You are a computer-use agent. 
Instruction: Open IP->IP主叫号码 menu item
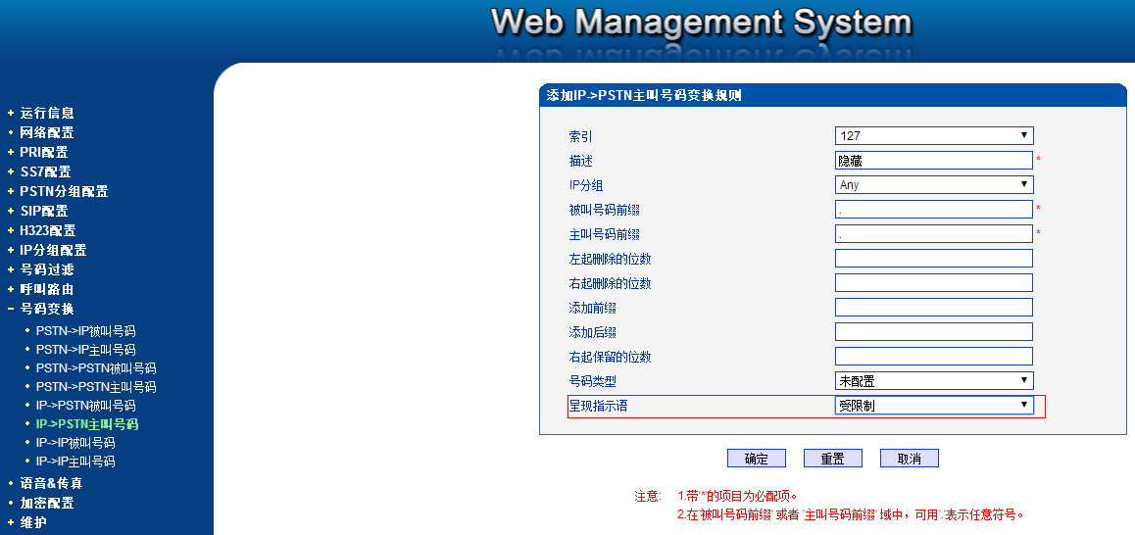(x=75, y=462)
